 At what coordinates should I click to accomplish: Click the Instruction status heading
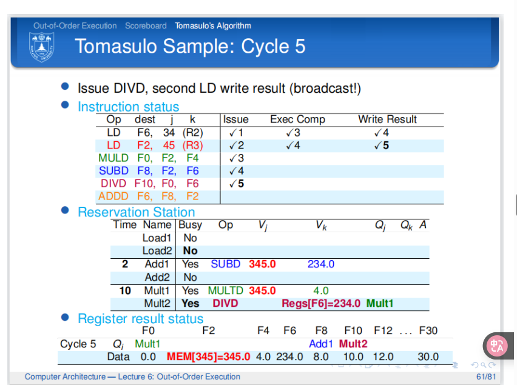pos(128,107)
